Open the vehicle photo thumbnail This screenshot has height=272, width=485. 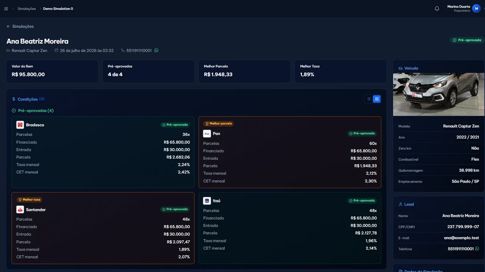click(439, 94)
